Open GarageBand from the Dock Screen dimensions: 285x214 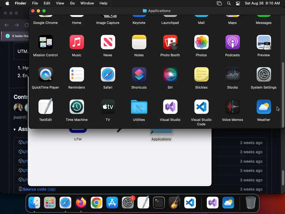(175, 203)
